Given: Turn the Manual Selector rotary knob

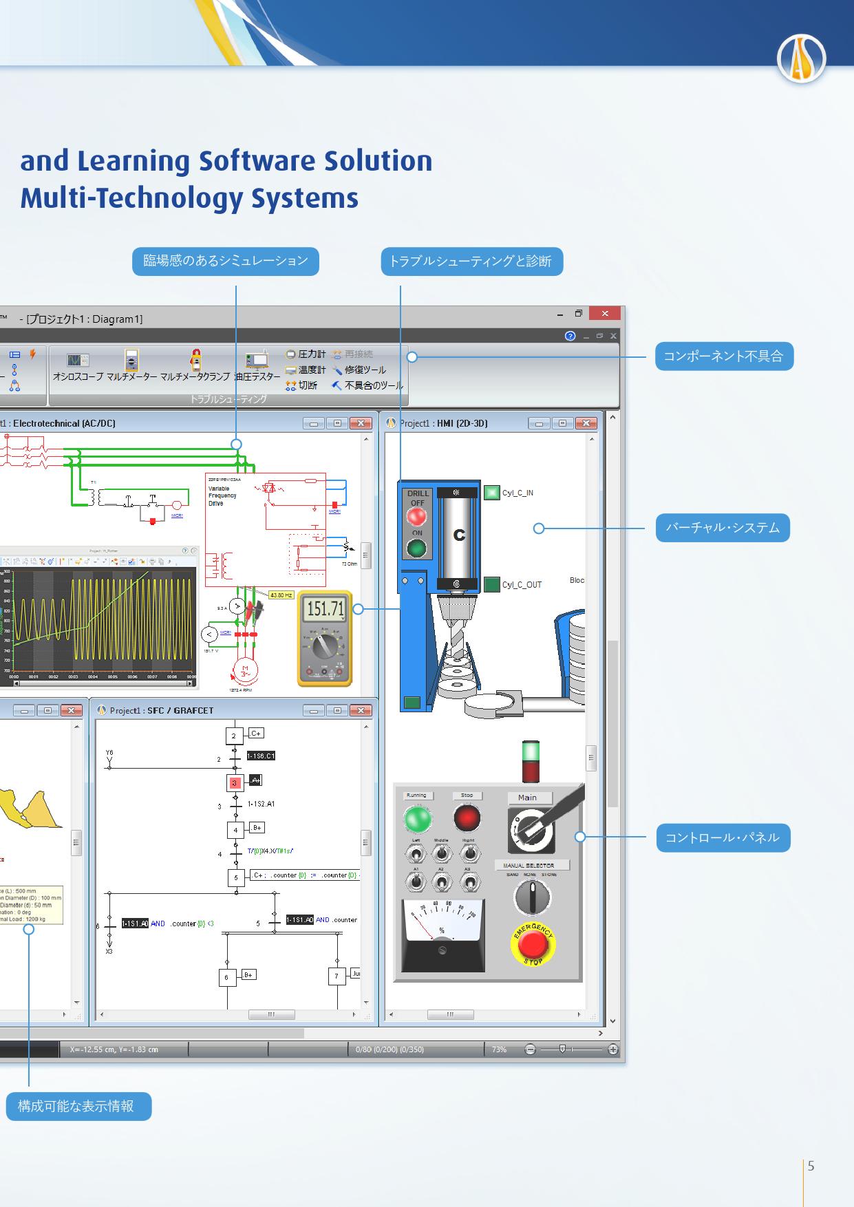Looking at the screenshot, I should click(532, 897).
